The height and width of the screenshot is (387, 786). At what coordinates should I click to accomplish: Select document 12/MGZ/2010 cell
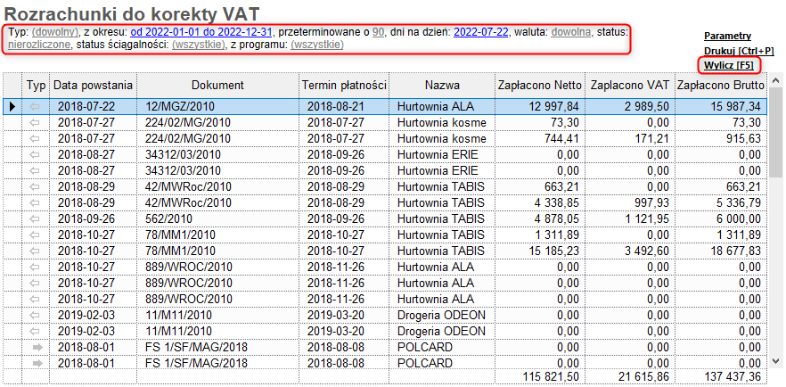click(x=218, y=106)
